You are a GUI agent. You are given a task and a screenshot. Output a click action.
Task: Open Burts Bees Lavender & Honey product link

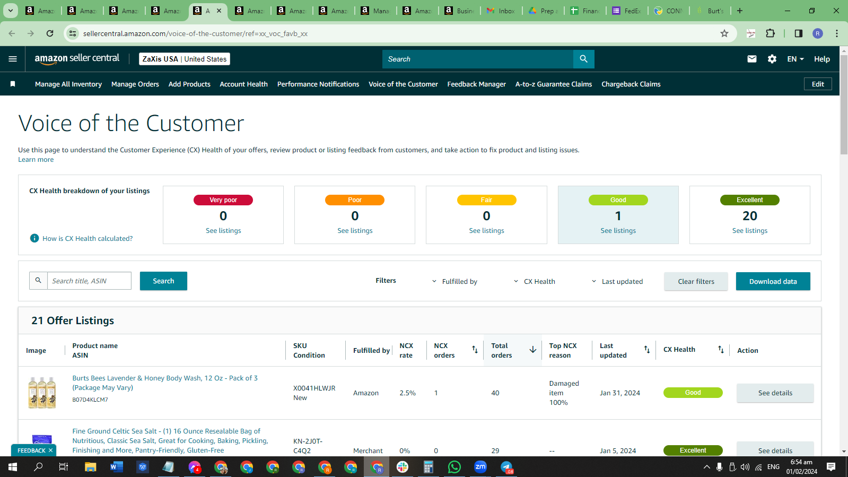pyautogui.click(x=165, y=383)
